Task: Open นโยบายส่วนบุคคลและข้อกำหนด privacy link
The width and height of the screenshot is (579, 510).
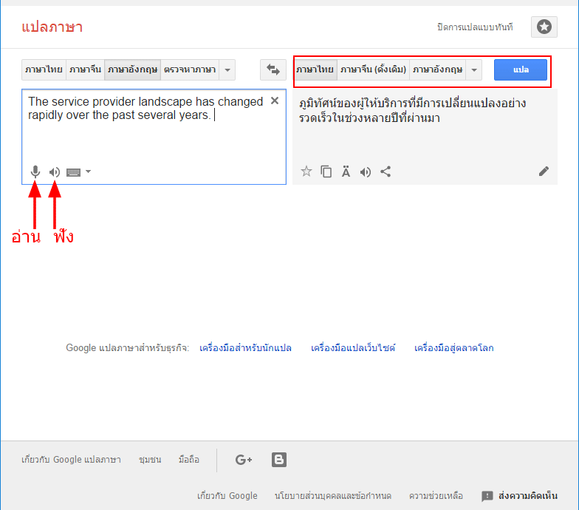Action: click(x=332, y=496)
